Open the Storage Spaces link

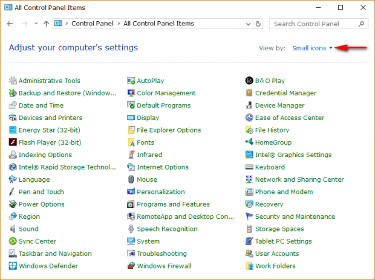pos(279,228)
